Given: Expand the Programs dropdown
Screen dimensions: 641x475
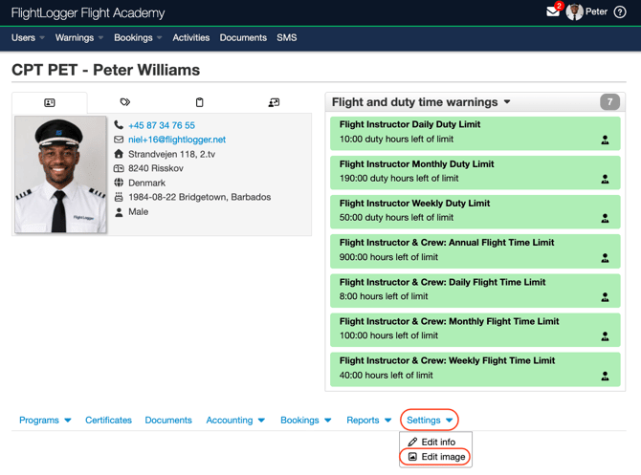Looking at the screenshot, I should (45, 420).
